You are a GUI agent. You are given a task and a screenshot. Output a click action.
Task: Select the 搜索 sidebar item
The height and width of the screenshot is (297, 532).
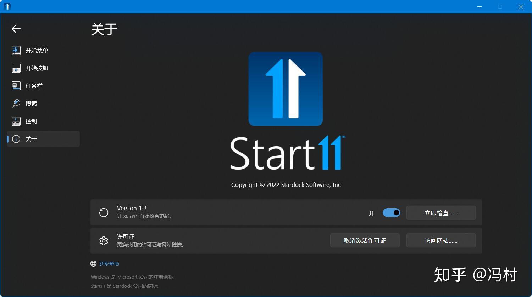tap(43, 103)
